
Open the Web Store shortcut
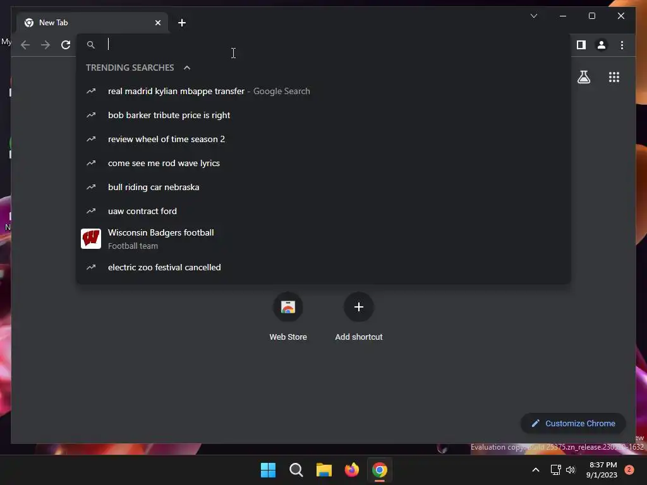[288, 317]
